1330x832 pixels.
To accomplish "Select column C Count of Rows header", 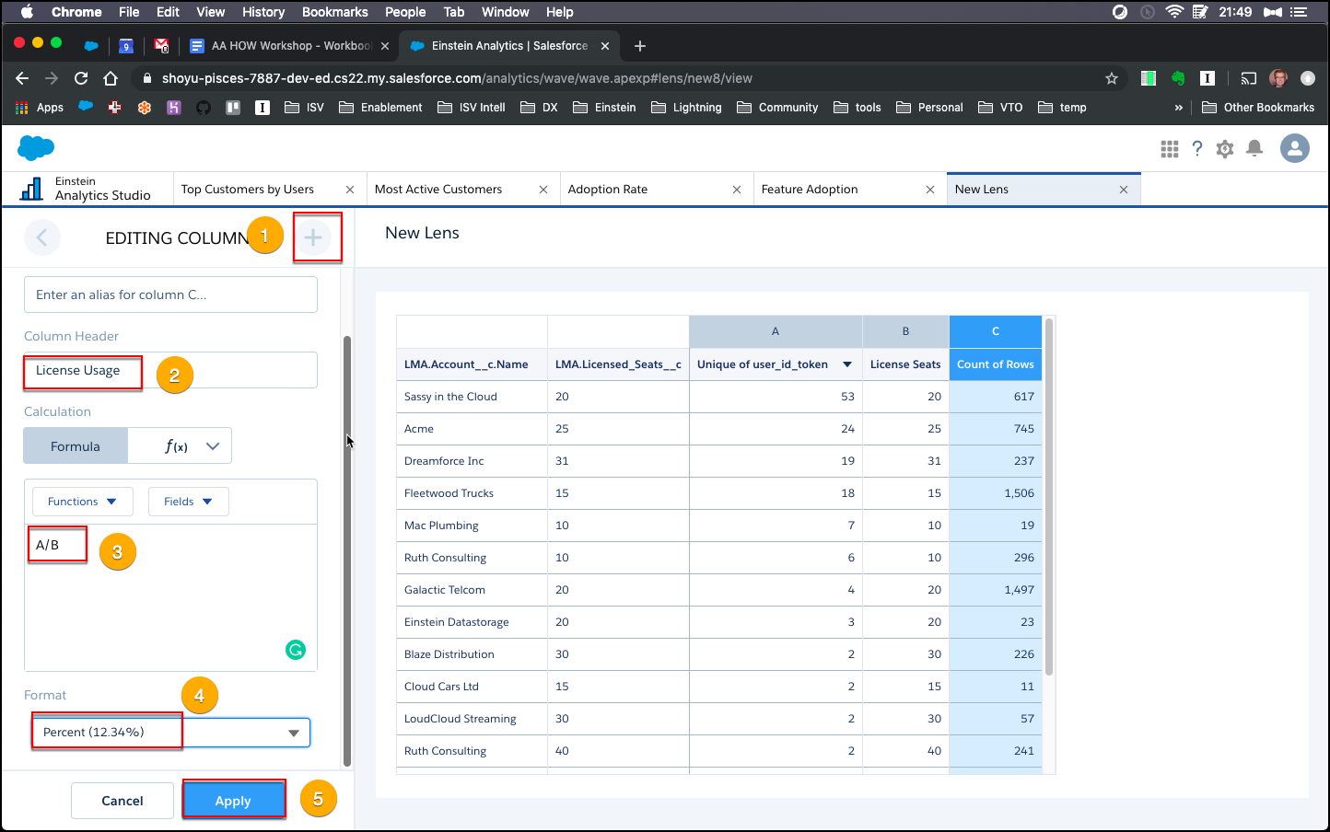I will 996,364.
